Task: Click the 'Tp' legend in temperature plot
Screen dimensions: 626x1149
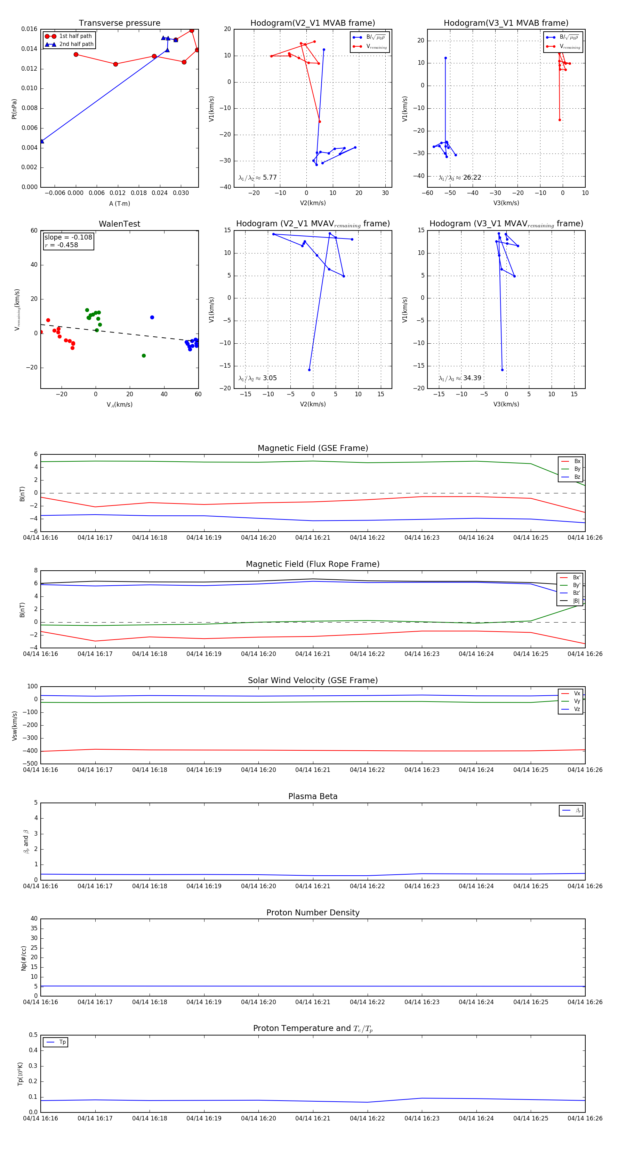Action: click(56, 1042)
